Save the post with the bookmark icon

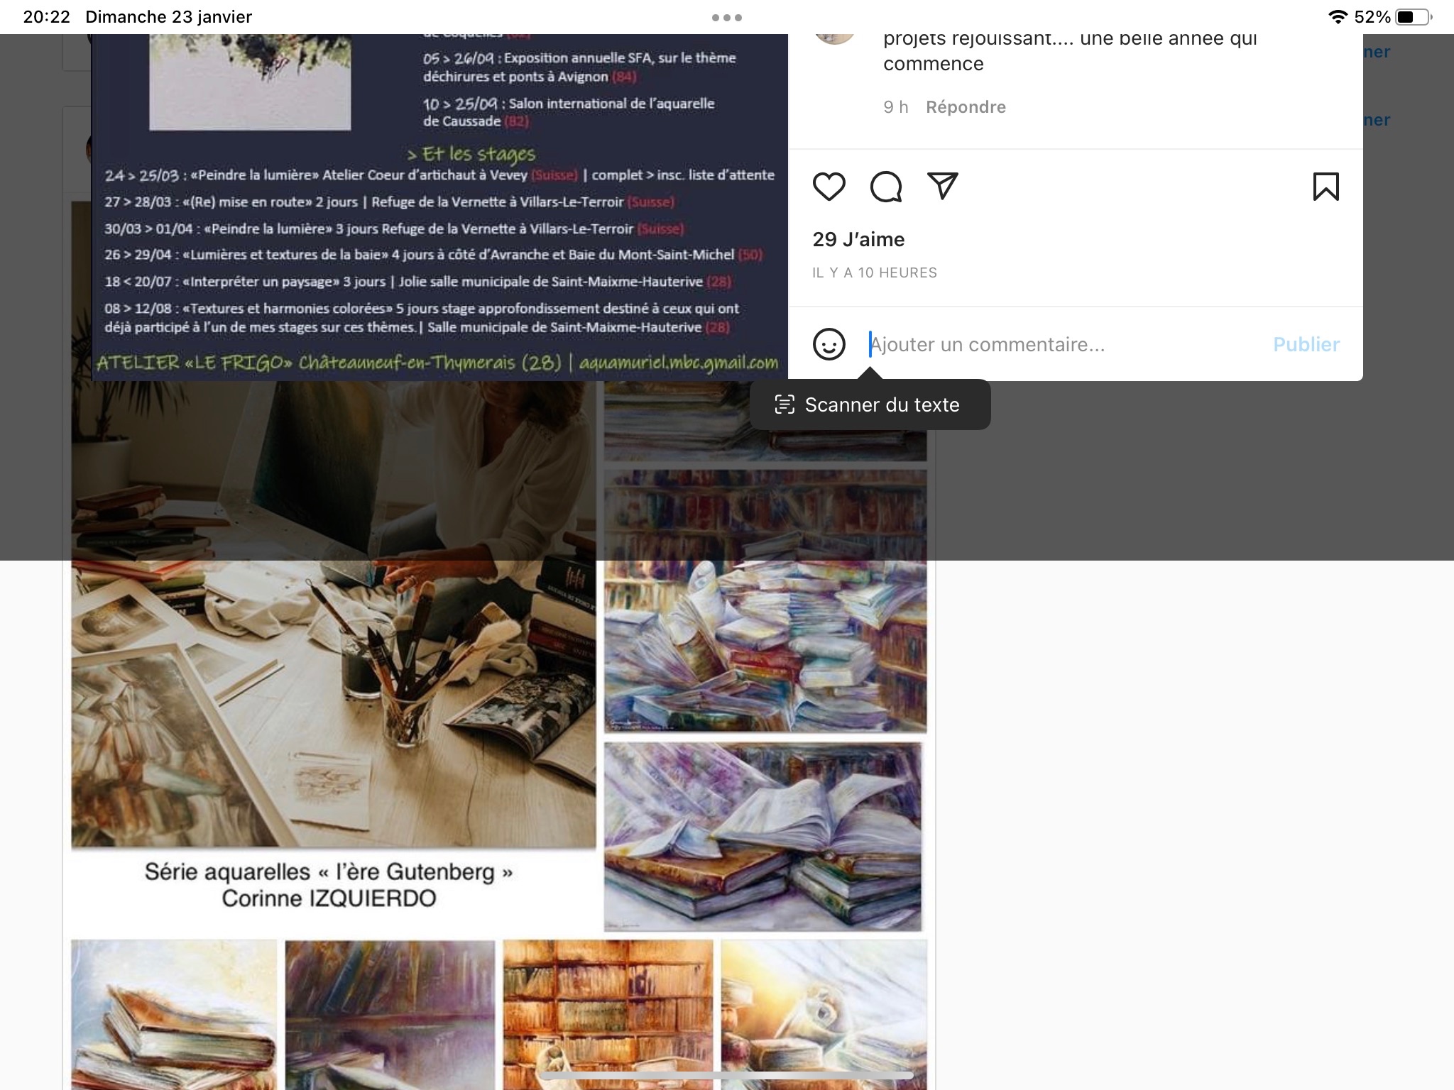pyautogui.click(x=1325, y=187)
